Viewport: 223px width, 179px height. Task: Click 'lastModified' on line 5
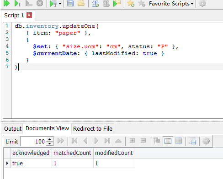pos(113,53)
